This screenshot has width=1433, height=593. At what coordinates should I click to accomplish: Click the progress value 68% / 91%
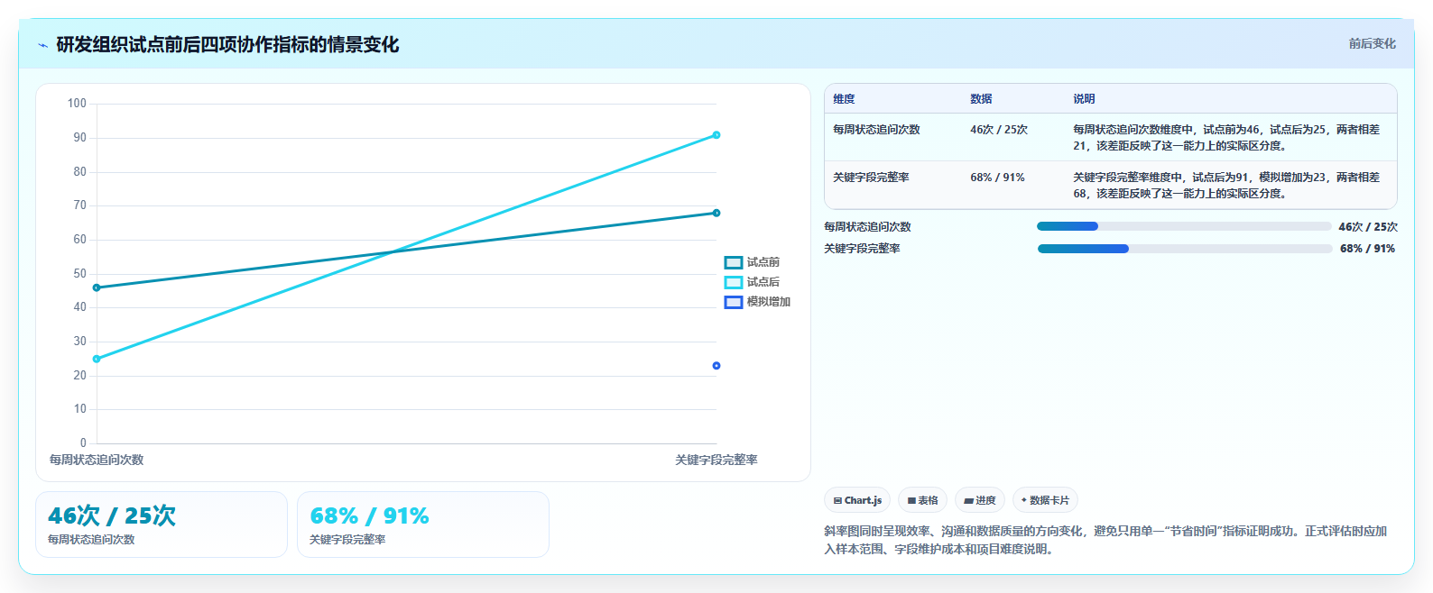(1367, 249)
